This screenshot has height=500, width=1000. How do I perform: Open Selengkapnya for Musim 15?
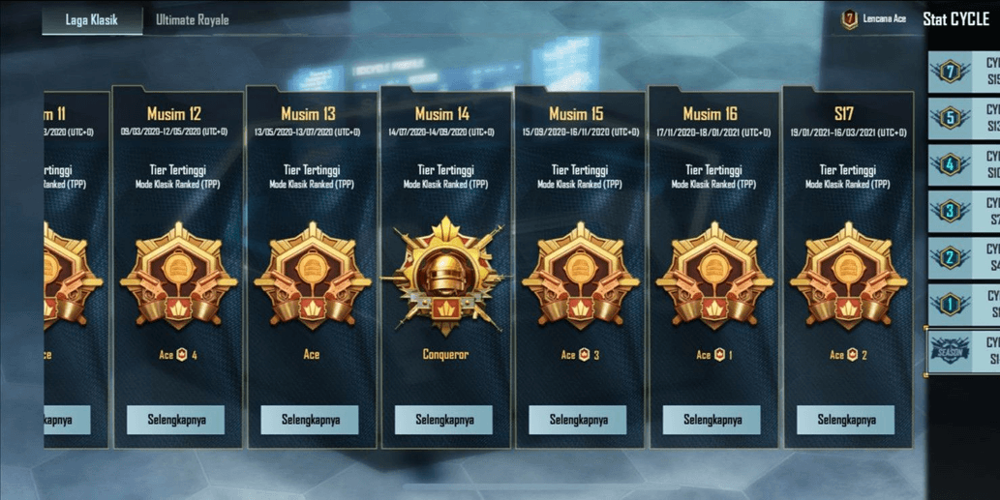pyautogui.click(x=578, y=420)
